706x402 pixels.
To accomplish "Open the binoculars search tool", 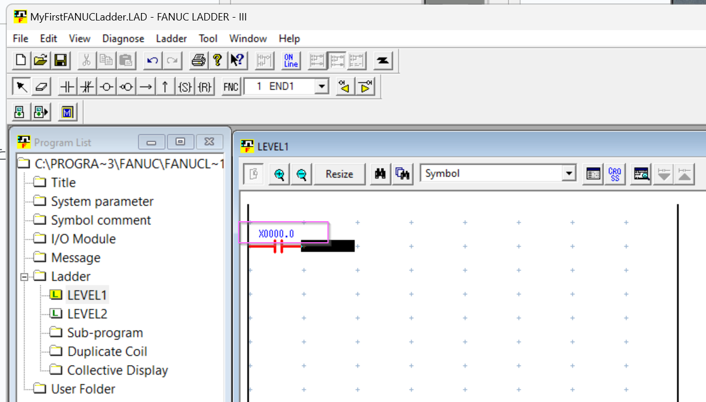I will [380, 175].
